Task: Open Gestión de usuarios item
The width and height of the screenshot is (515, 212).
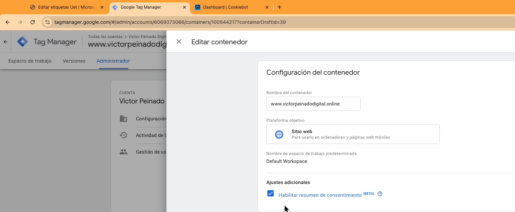Action: point(151,152)
